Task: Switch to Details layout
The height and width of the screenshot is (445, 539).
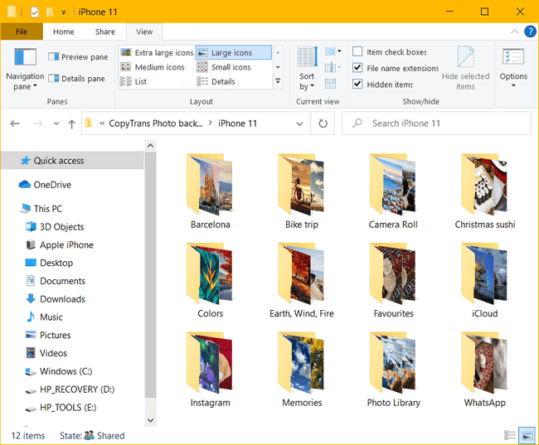Action: [x=216, y=81]
